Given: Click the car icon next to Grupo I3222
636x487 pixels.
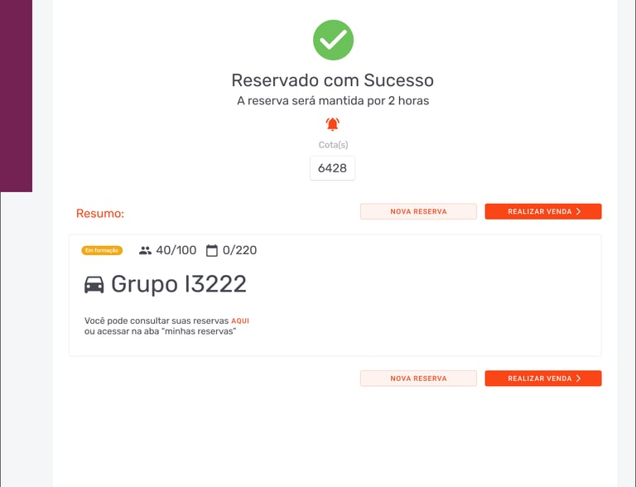Looking at the screenshot, I should click(x=94, y=284).
